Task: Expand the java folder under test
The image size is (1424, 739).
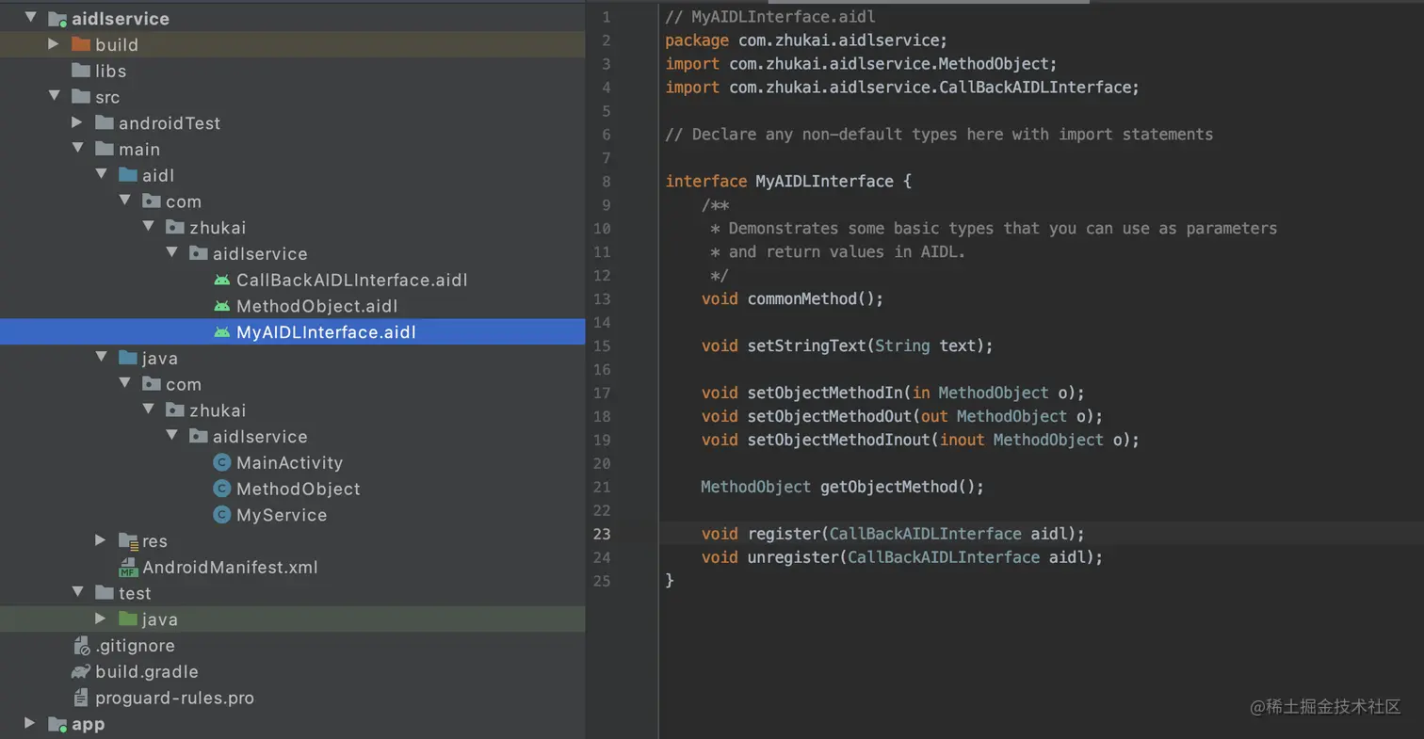Action: [101, 619]
